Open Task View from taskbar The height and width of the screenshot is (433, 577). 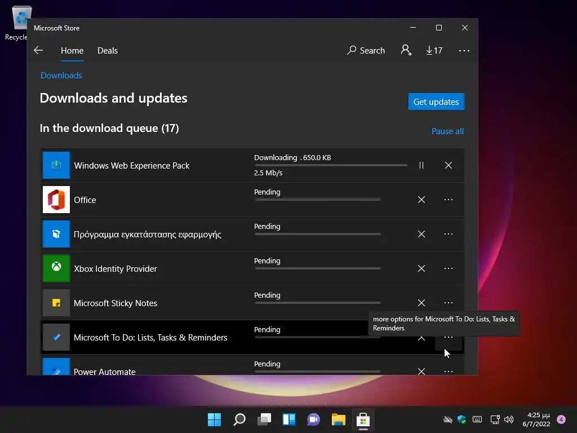264,419
